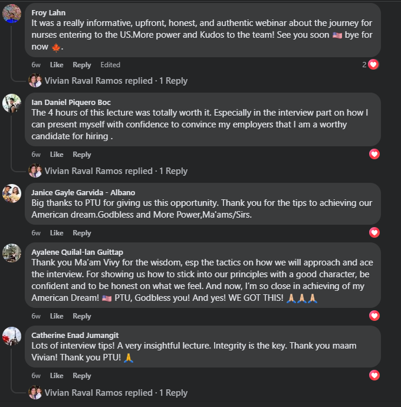This screenshot has width=401, height=407.
Task: Like Catherine Enad Jumangit's comment
Action: (57, 376)
